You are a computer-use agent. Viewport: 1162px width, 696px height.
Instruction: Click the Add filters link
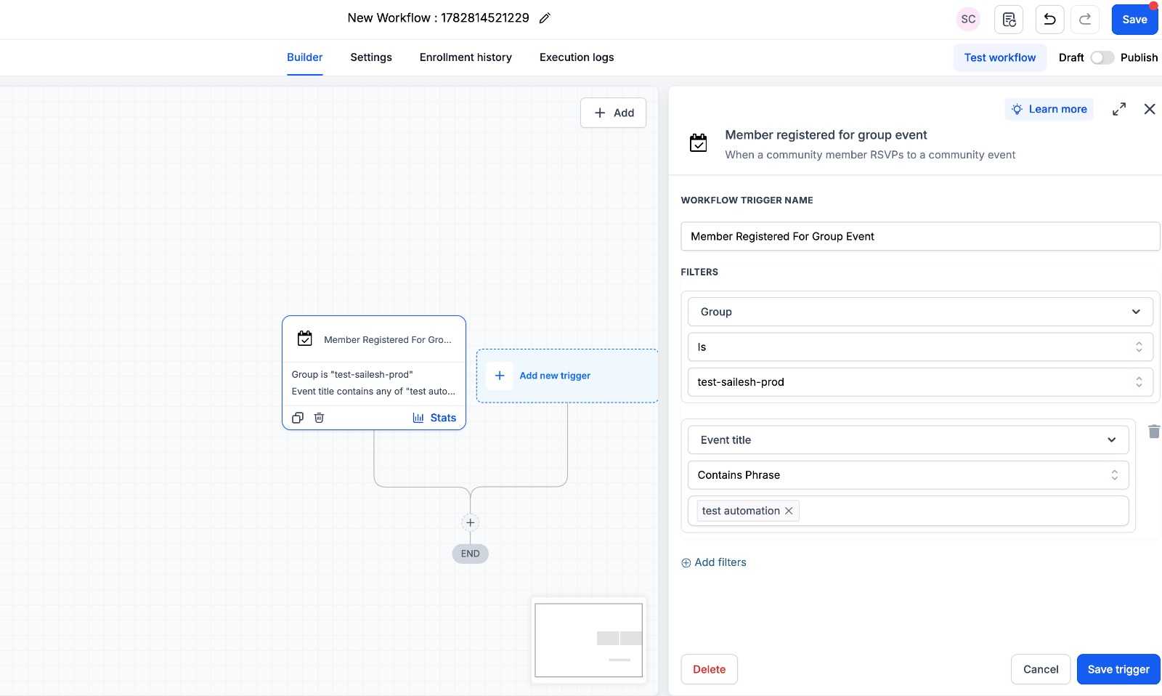tap(714, 562)
